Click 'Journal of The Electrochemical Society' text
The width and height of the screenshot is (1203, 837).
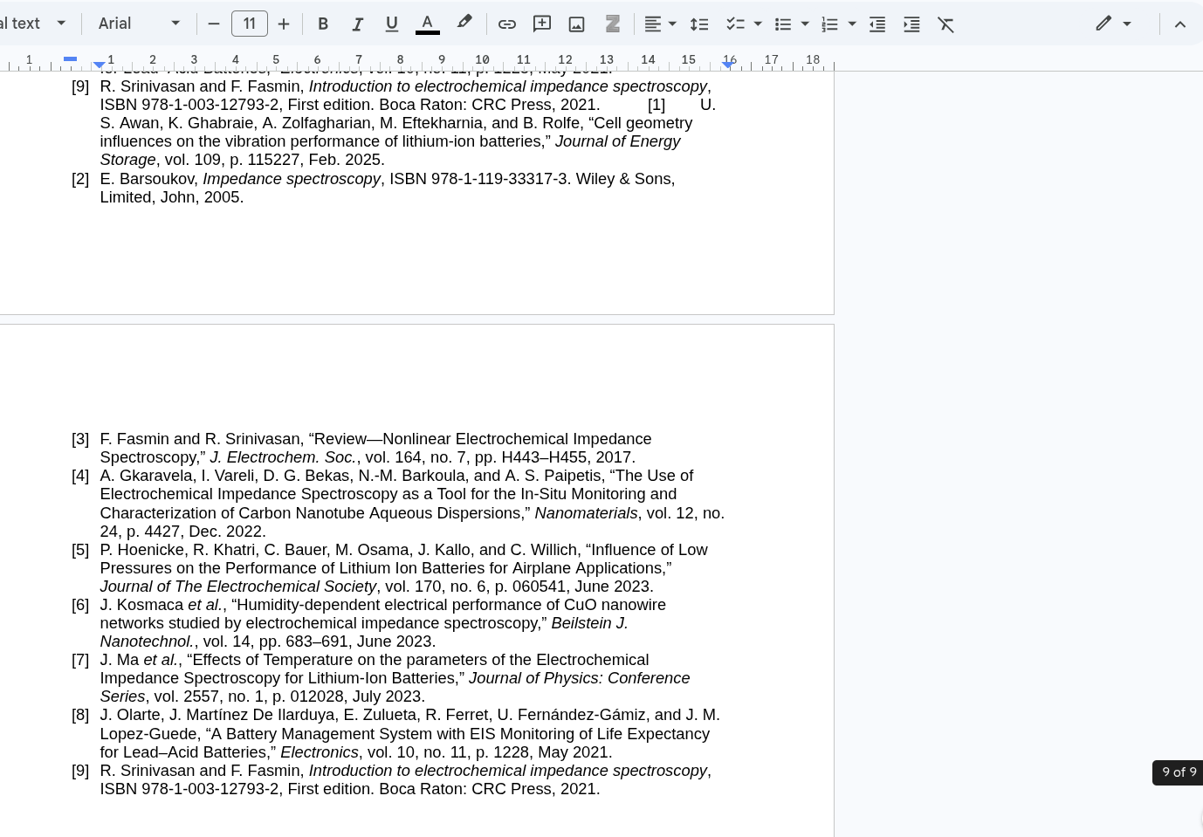tap(237, 587)
